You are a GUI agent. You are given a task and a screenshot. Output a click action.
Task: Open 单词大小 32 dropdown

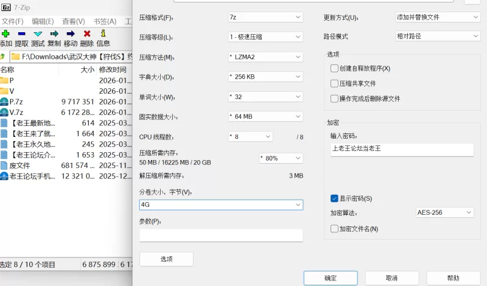pos(265,97)
